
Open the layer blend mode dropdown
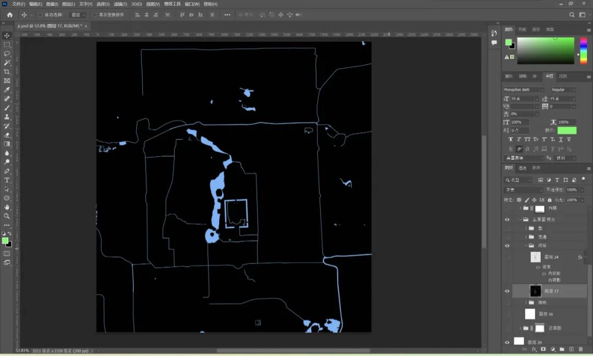pyautogui.click(x=524, y=190)
